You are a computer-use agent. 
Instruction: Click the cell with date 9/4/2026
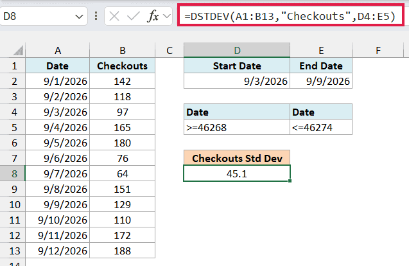click(58, 127)
